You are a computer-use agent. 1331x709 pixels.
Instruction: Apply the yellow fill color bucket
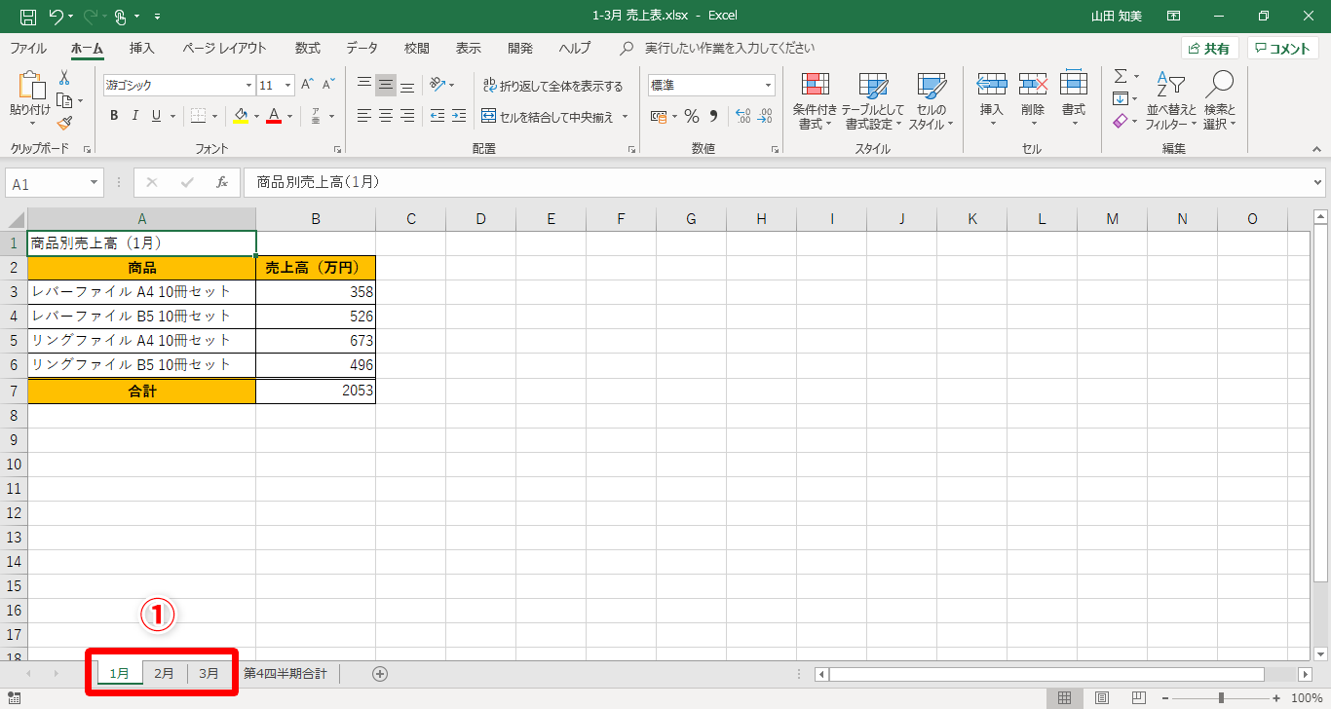(242, 116)
